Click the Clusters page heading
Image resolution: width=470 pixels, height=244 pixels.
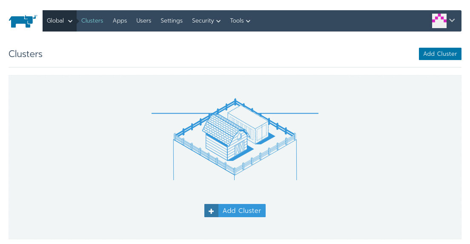(26, 54)
